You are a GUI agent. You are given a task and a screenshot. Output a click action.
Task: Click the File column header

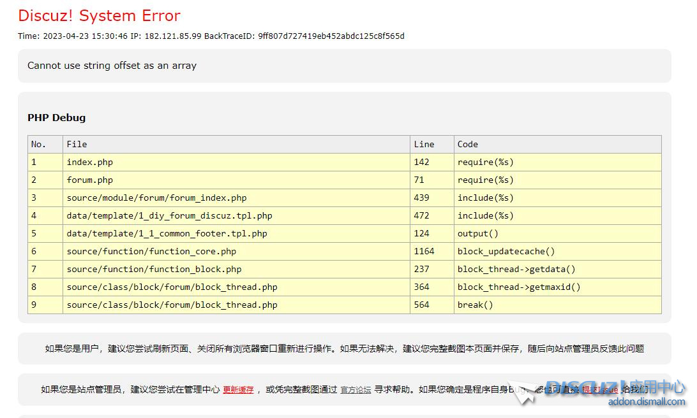pos(77,144)
